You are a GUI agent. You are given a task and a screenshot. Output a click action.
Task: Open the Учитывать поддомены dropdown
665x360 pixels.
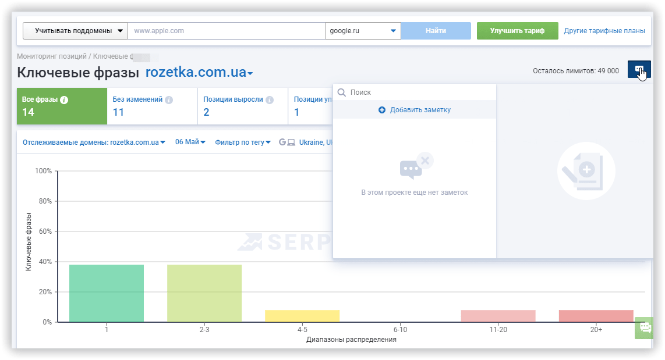75,31
